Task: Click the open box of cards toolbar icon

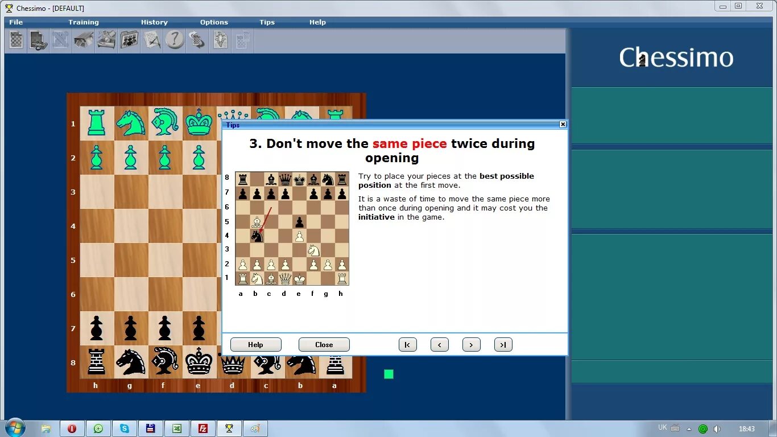Action: (x=84, y=40)
